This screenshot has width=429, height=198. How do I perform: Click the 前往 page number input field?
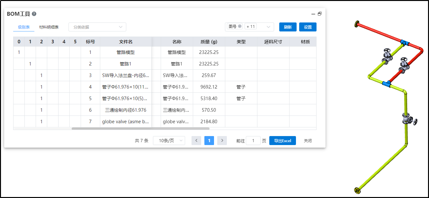click(253, 141)
